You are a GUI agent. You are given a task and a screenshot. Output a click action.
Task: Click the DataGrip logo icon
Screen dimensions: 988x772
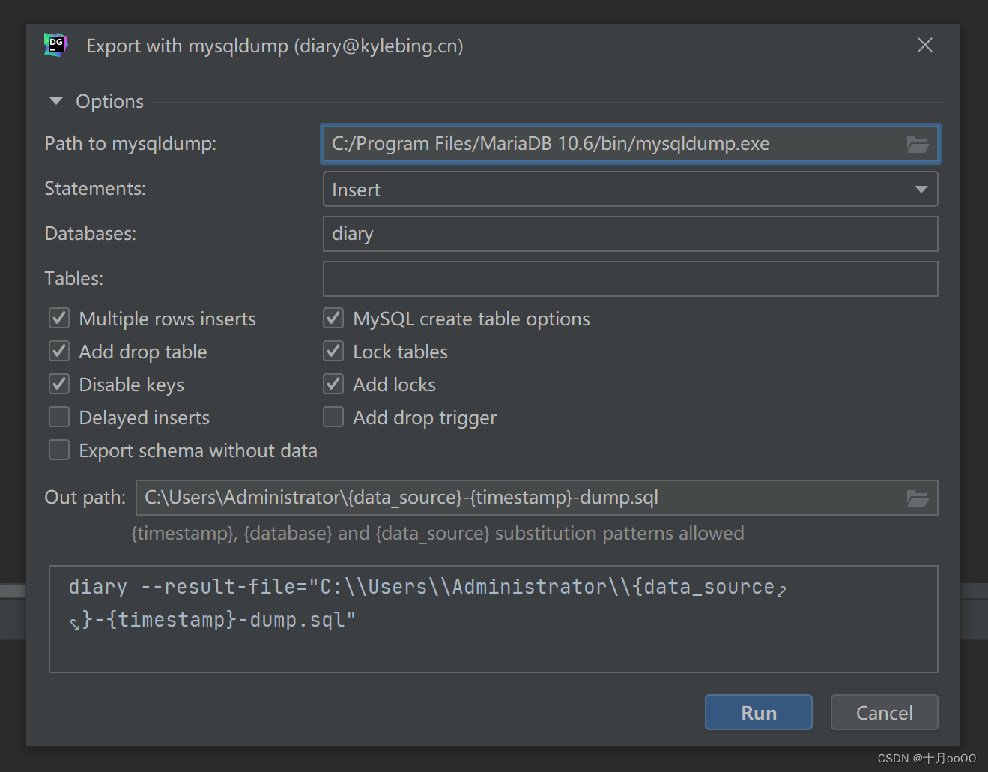[x=55, y=46]
